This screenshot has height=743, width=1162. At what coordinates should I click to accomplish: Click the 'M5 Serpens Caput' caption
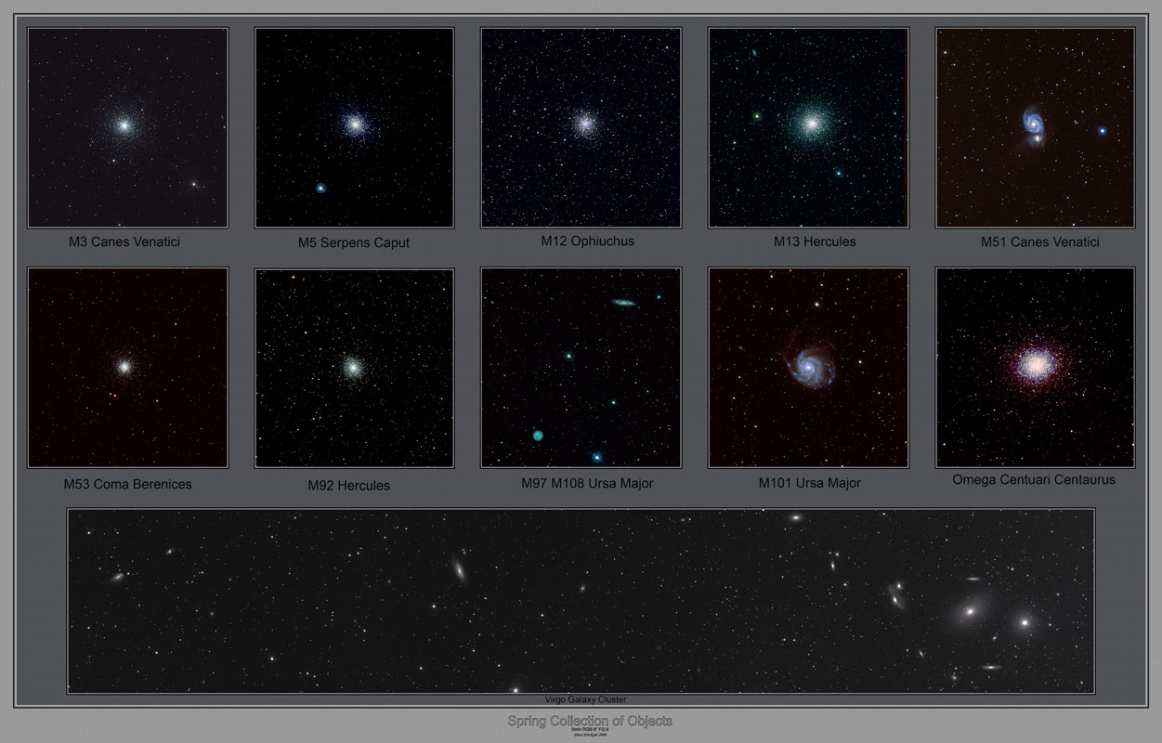point(354,243)
